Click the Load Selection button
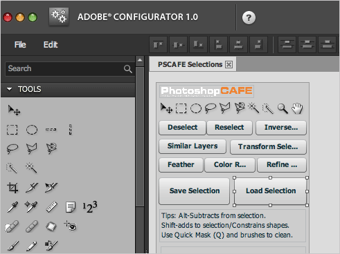Image resolution: width=340 pixels, height=254 pixels. (271, 191)
